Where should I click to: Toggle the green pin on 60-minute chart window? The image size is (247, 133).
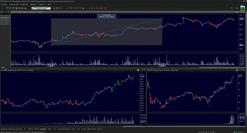(138, 70)
